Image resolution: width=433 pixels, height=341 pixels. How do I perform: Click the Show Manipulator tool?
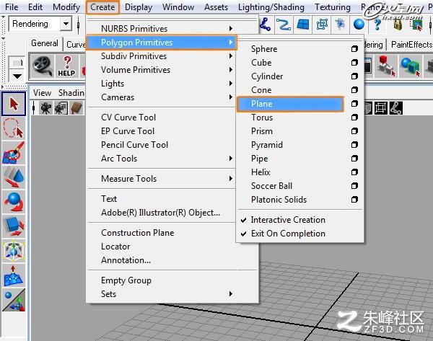pyautogui.click(x=14, y=300)
